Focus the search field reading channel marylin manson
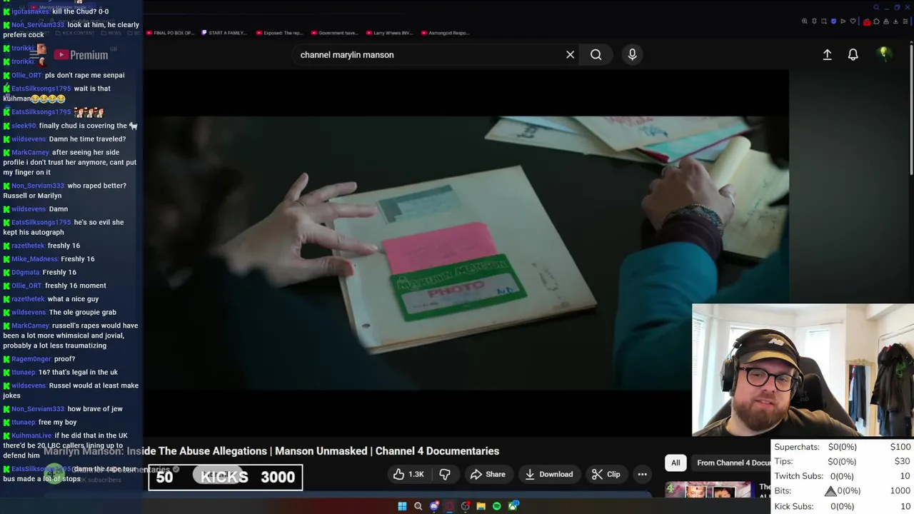The height and width of the screenshot is (514, 914). click(428, 55)
